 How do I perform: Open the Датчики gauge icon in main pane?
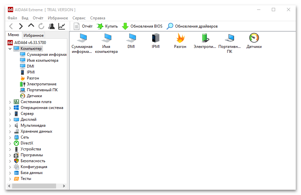(x=254, y=38)
